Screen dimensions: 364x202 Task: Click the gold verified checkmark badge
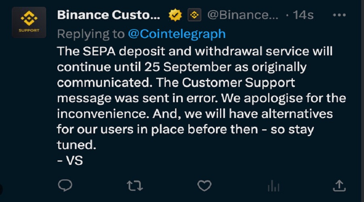[x=175, y=15]
